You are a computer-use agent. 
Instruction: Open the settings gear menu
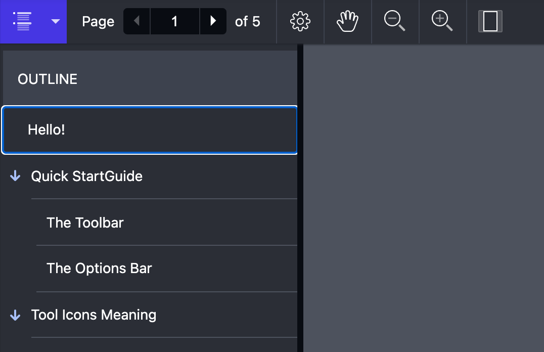coord(300,21)
